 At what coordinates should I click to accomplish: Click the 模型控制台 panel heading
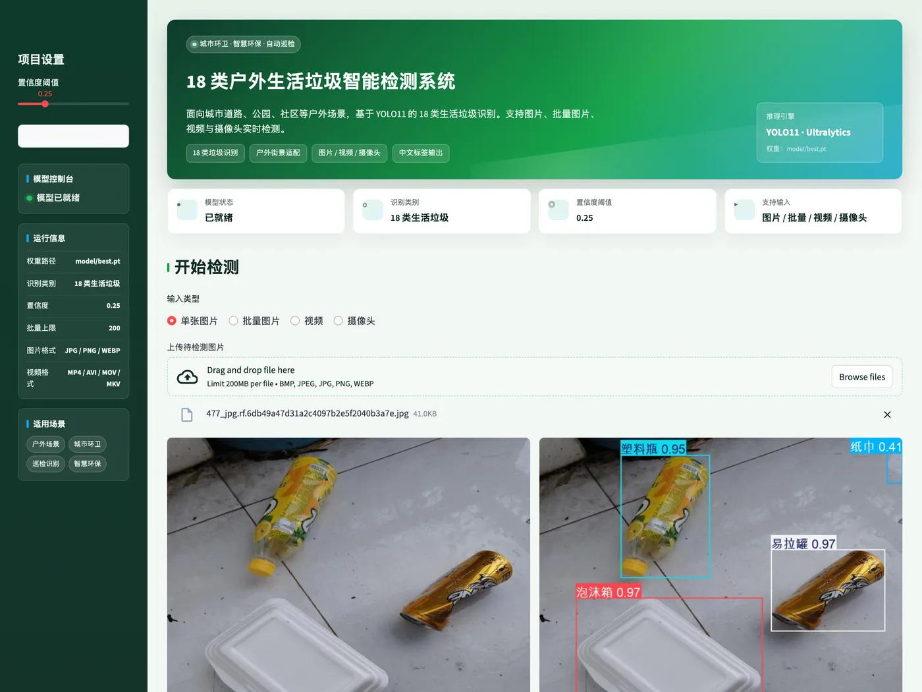coord(53,179)
